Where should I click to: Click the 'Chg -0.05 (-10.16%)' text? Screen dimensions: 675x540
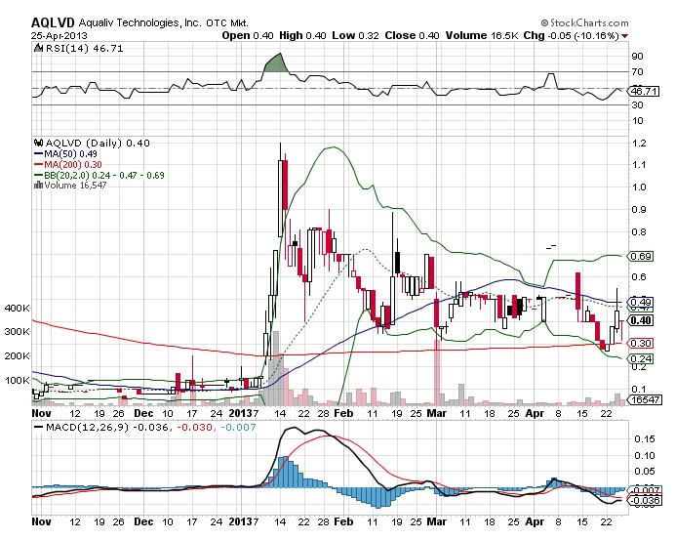point(572,35)
